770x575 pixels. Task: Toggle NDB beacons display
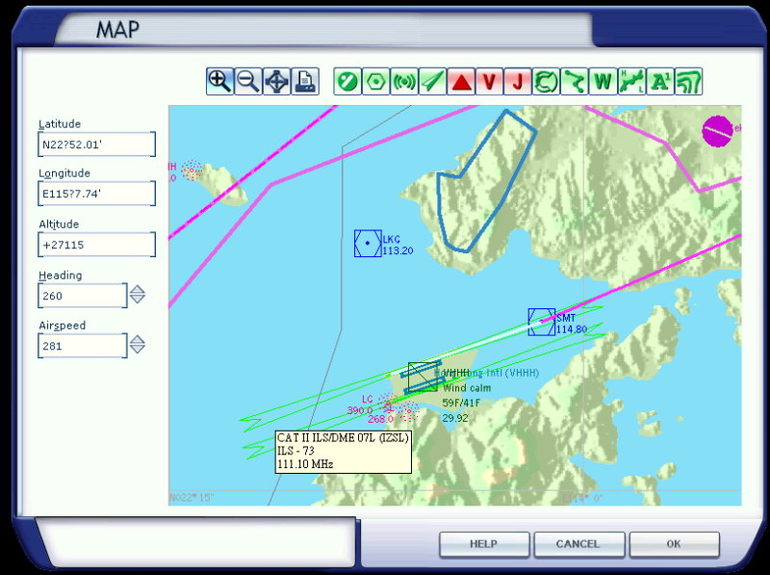click(x=404, y=81)
